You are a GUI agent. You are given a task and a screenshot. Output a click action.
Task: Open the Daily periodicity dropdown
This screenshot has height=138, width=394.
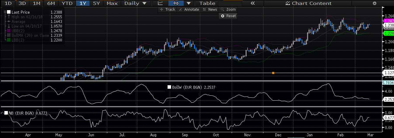click(136, 3)
